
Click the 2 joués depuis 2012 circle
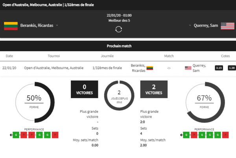pos(119,95)
